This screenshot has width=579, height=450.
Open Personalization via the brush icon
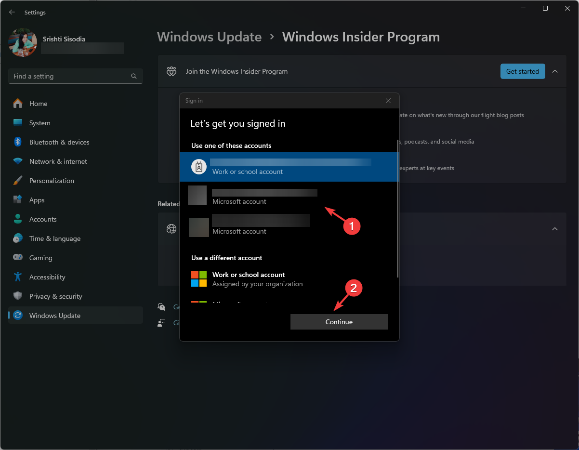click(17, 181)
